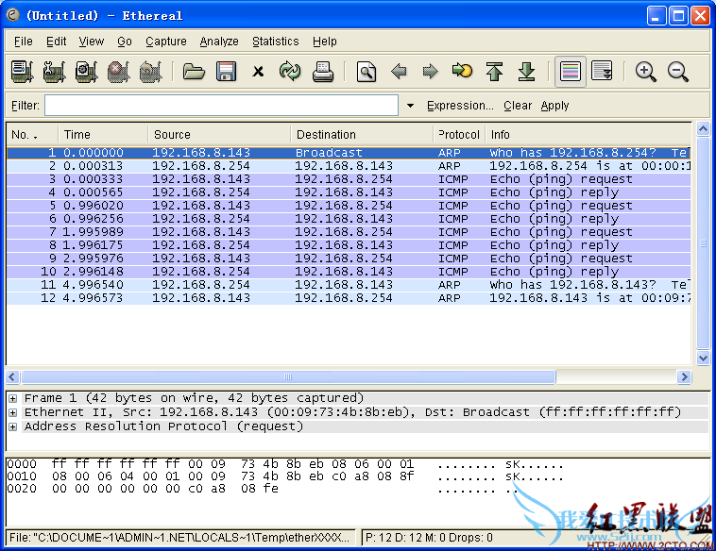
Task: Toggle packet list colorization
Action: (x=569, y=72)
